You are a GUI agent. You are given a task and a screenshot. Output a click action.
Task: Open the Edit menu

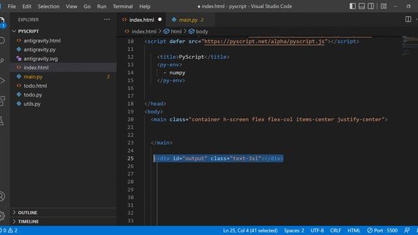click(x=27, y=6)
